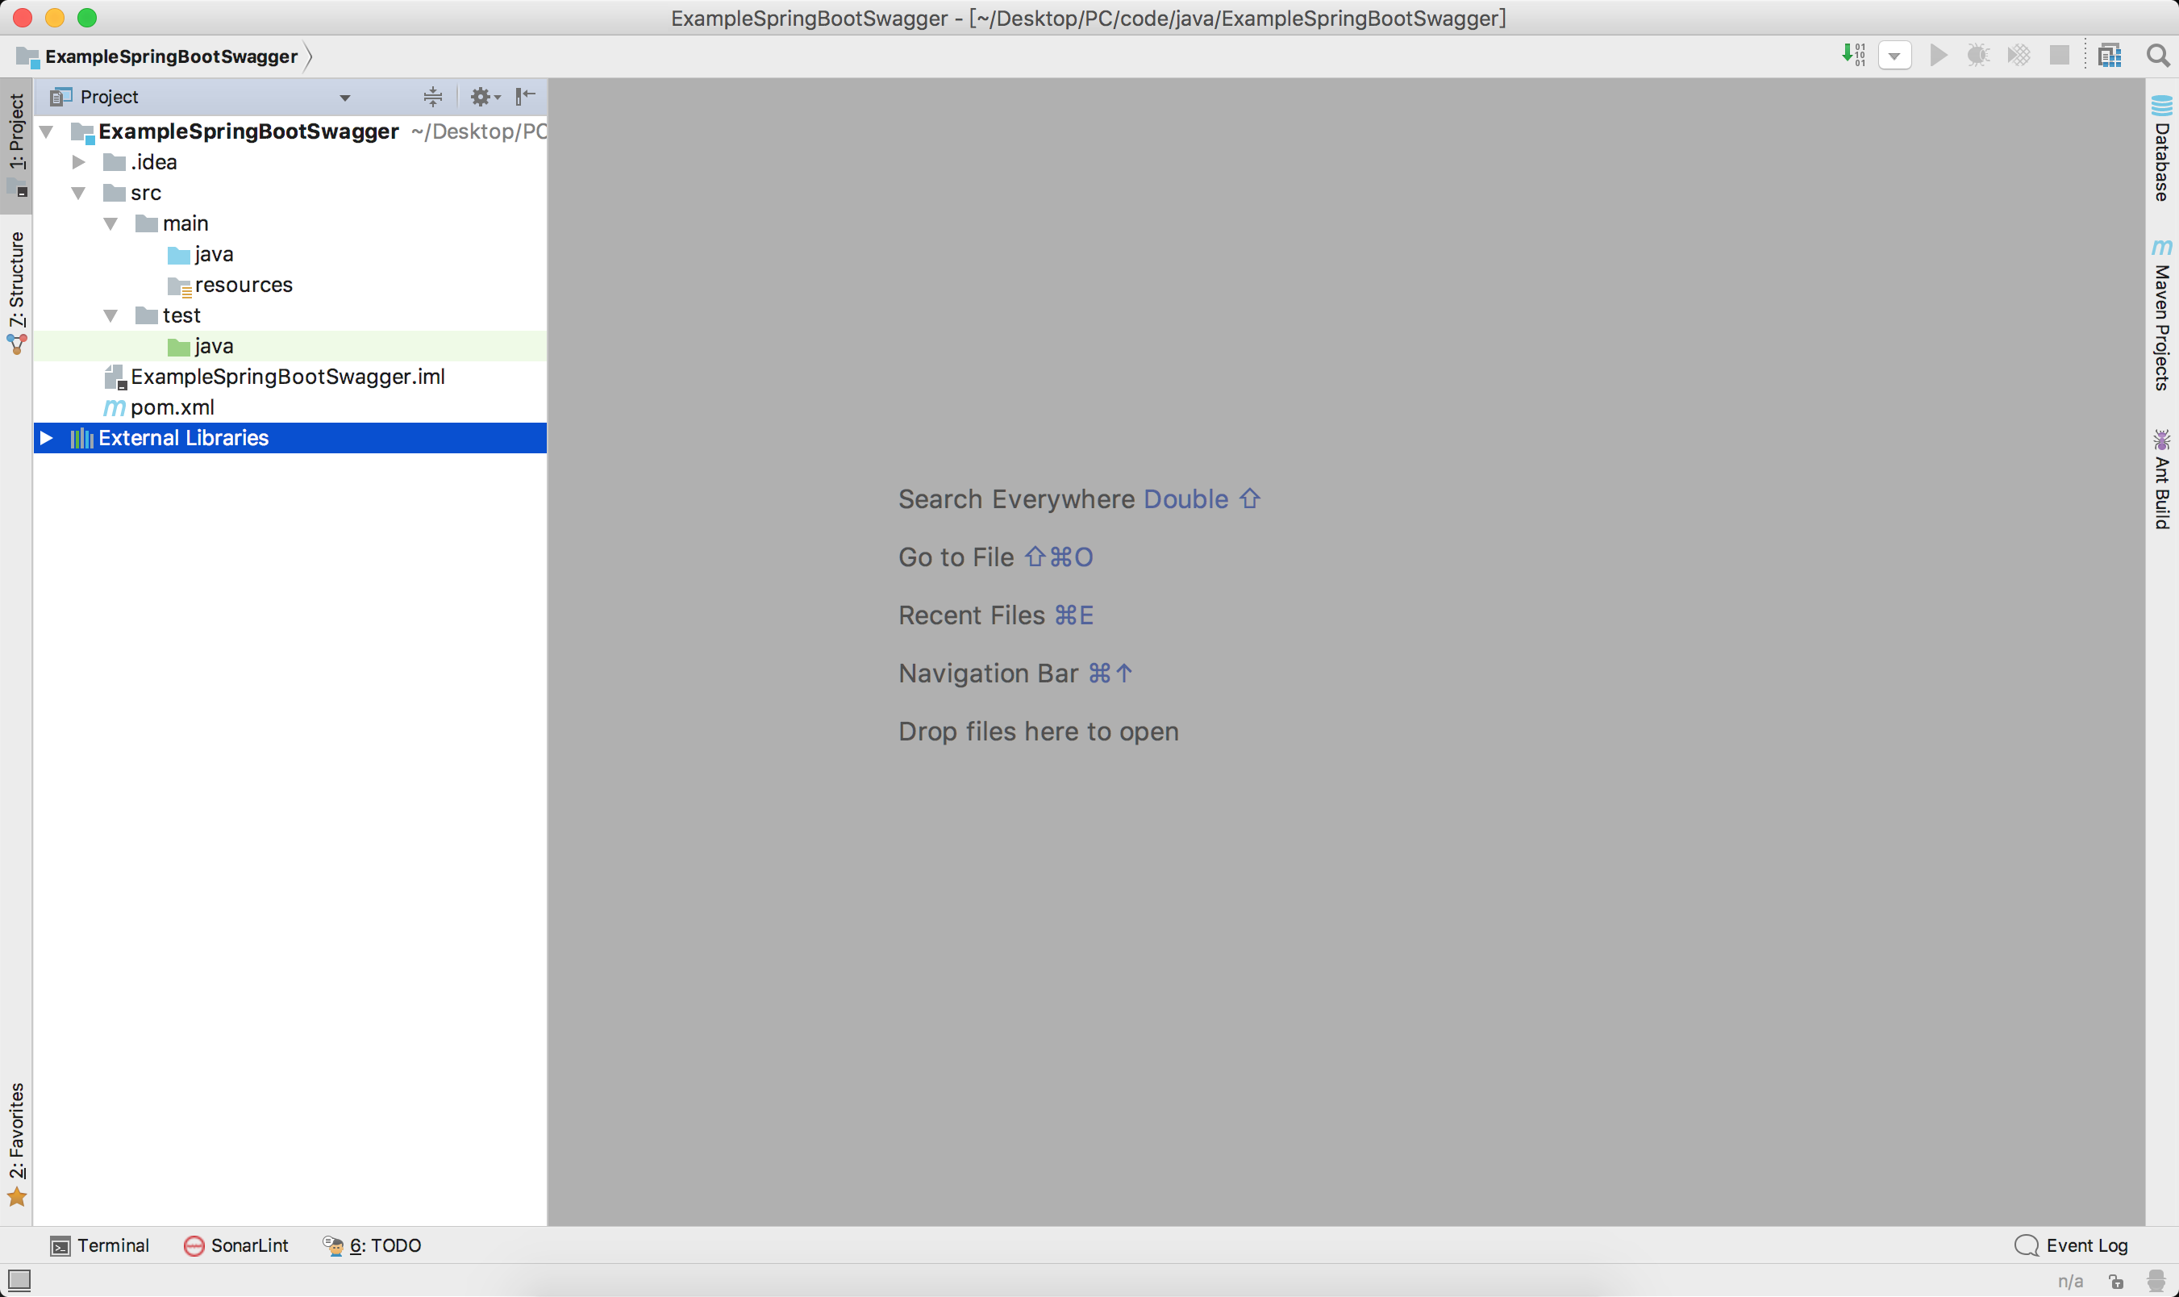
Task: Click the Search Everywhere magnifier icon
Action: click(x=2158, y=55)
